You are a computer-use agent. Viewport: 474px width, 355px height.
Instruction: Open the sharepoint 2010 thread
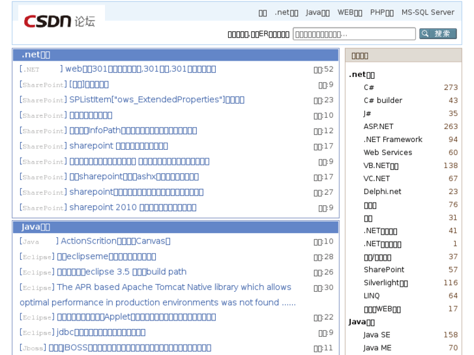tap(133, 208)
